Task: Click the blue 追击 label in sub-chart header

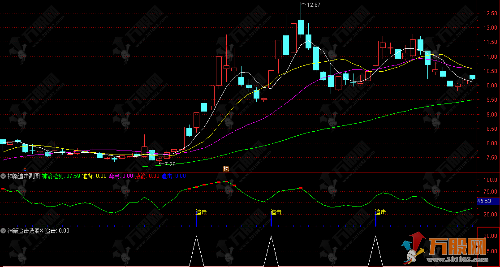Action: tap(173, 176)
